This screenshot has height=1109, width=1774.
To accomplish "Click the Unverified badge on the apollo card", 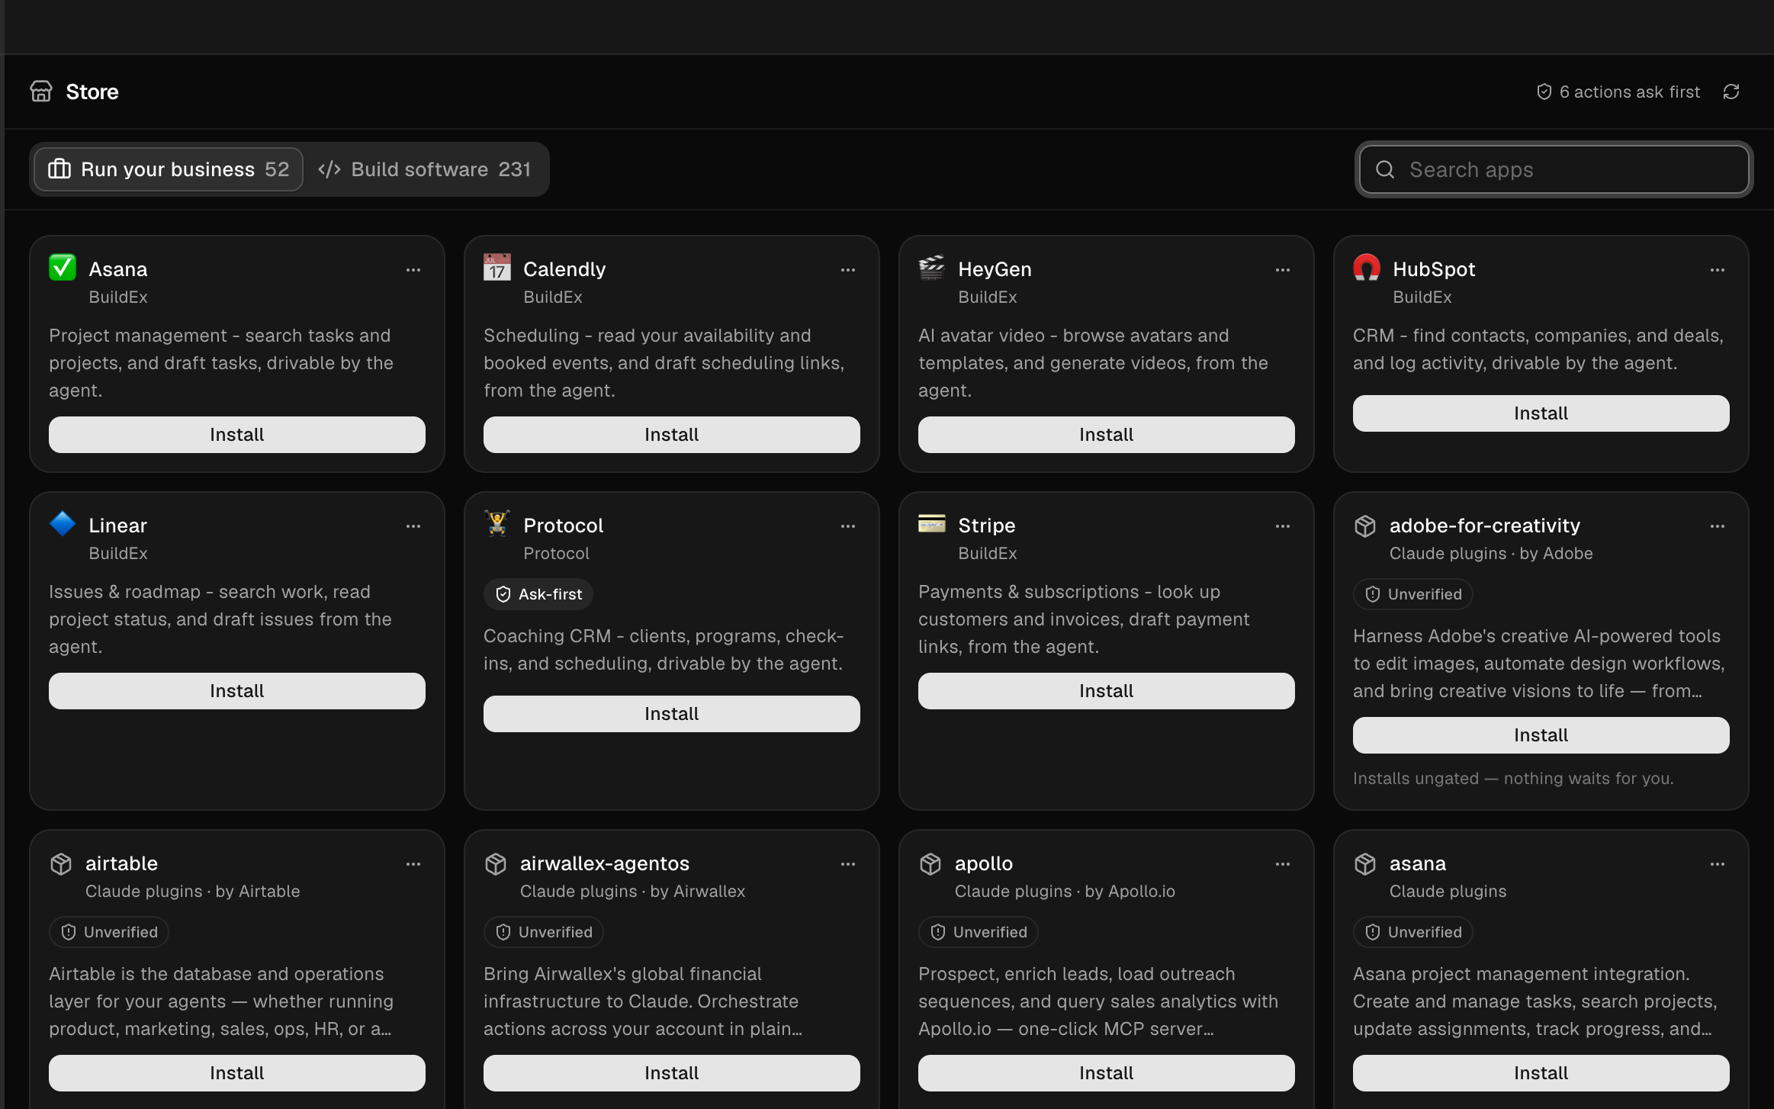I will coord(979,932).
